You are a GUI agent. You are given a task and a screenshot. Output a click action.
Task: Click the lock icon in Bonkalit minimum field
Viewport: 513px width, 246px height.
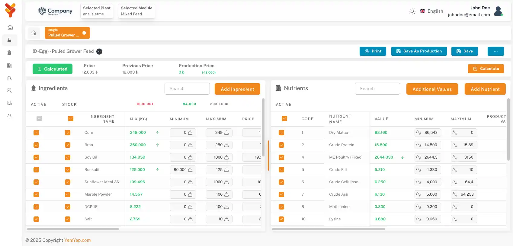190,170
